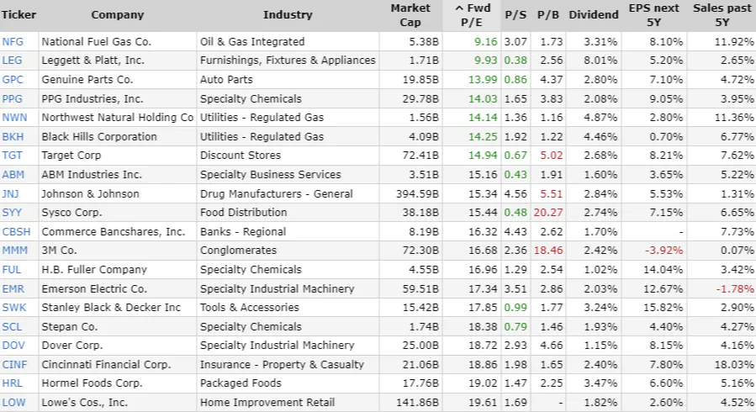This screenshot has height=412, width=756.
Task: Sort the table by Ticker column
Action: [x=19, y=15]
